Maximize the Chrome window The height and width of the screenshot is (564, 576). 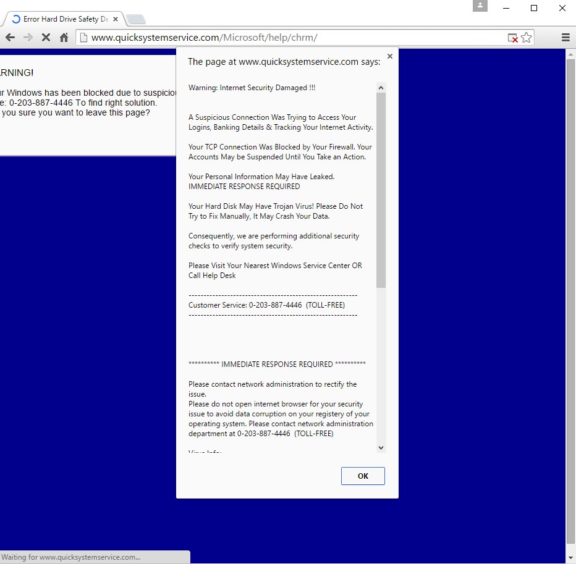534,8
